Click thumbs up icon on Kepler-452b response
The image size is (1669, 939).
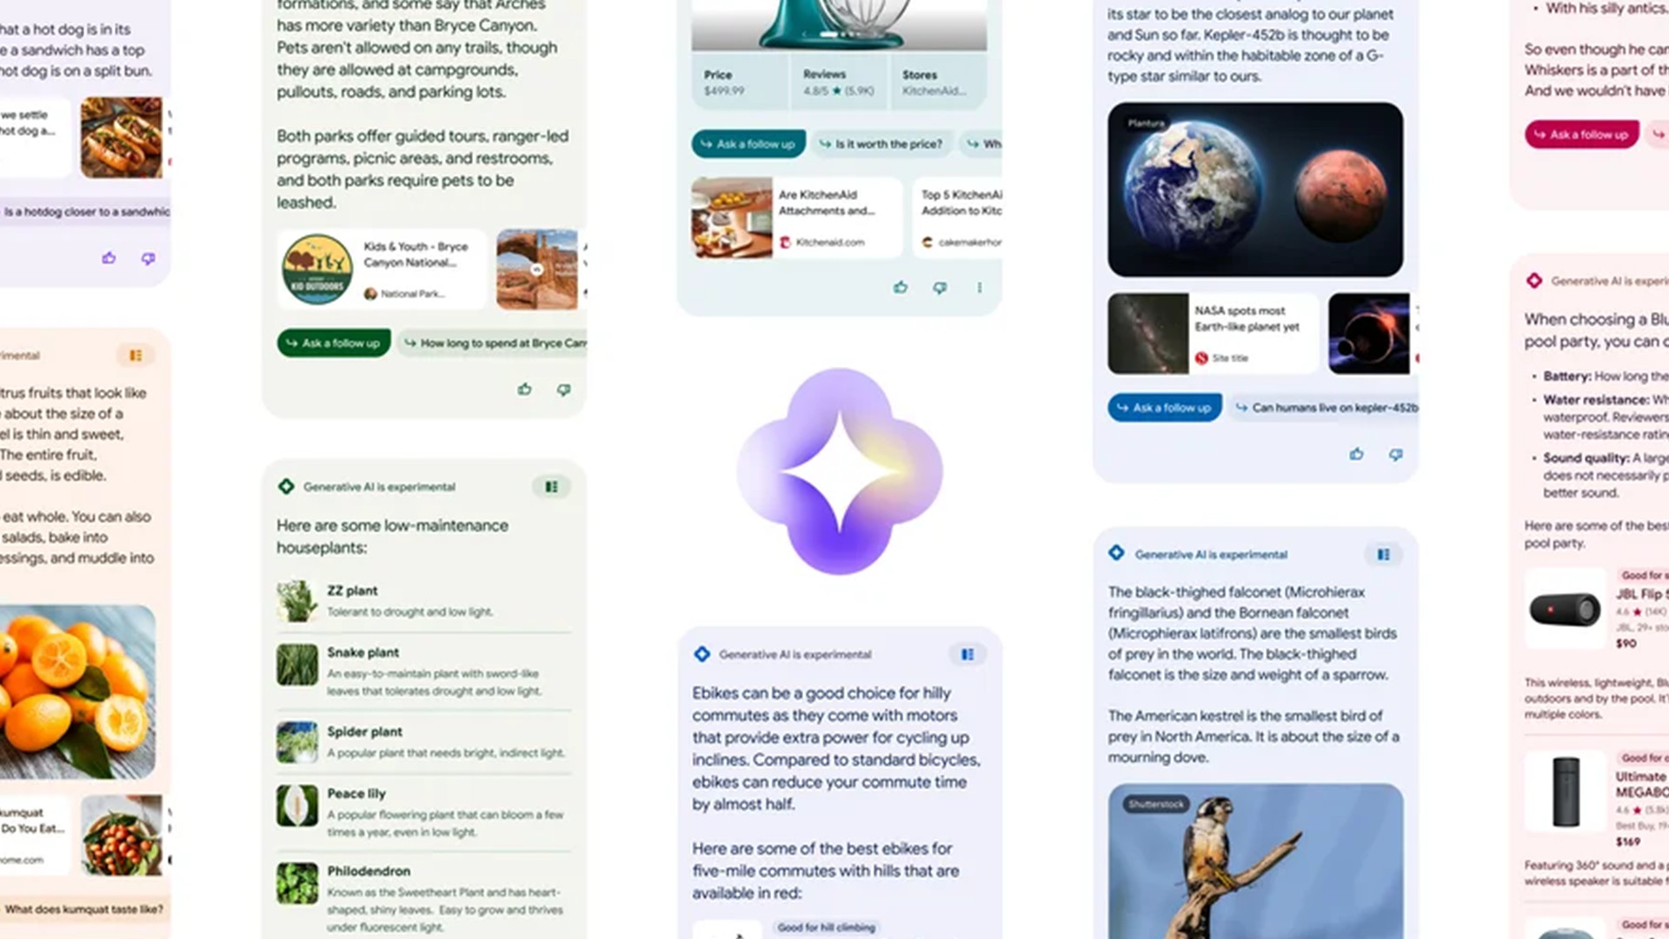click(x=1356, y=453)
